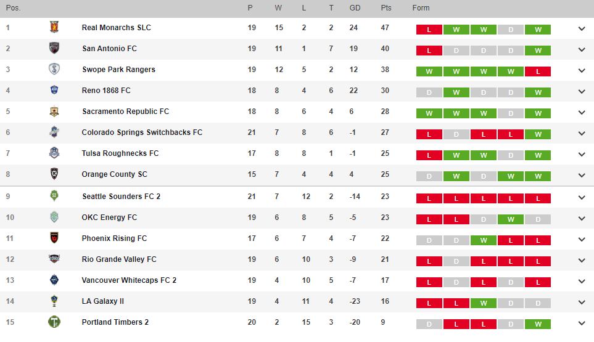The height and width of the screenshot is (342, 594).
Task: Click first red L form badge for Real Monarchs
Action: [x=429, y=30]
